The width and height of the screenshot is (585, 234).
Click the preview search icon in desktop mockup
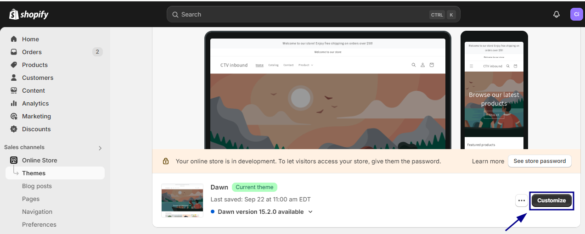[414, 65]
